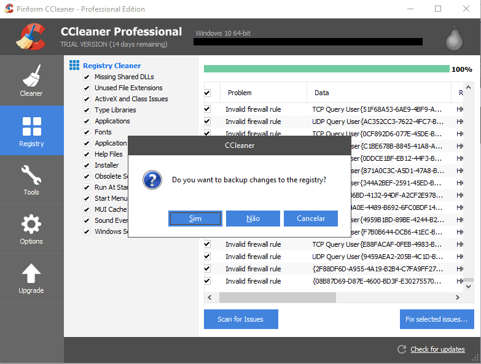Click the Registry Cleaner heading
Image resolution: width=481 pixels, height=364 pixels.
pyautogui.click(x=112, y=66)
